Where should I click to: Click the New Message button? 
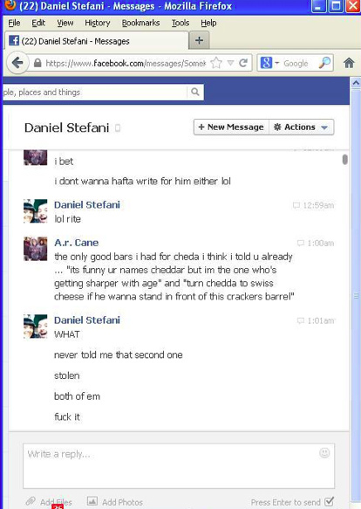(x=232, y=127)
